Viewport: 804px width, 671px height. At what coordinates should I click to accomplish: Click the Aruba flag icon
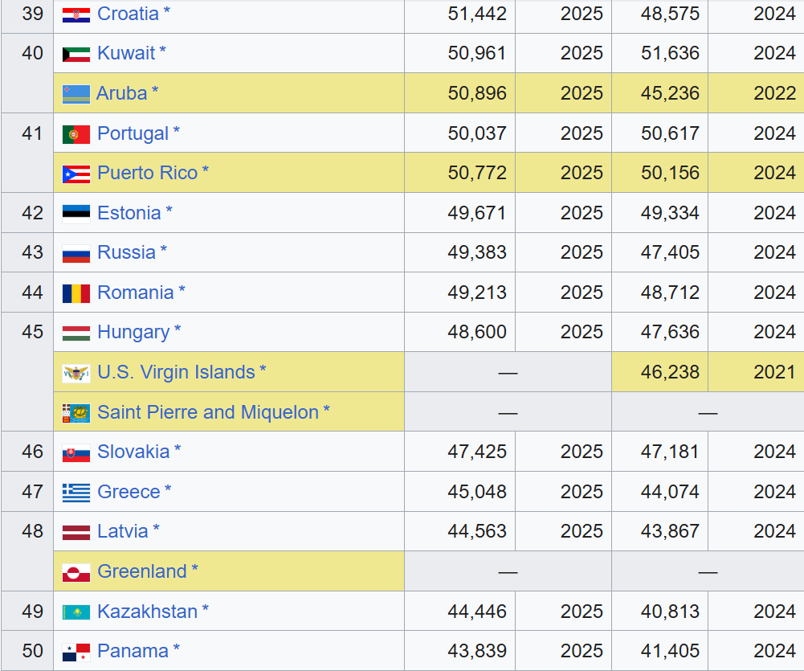pos(76,94)
